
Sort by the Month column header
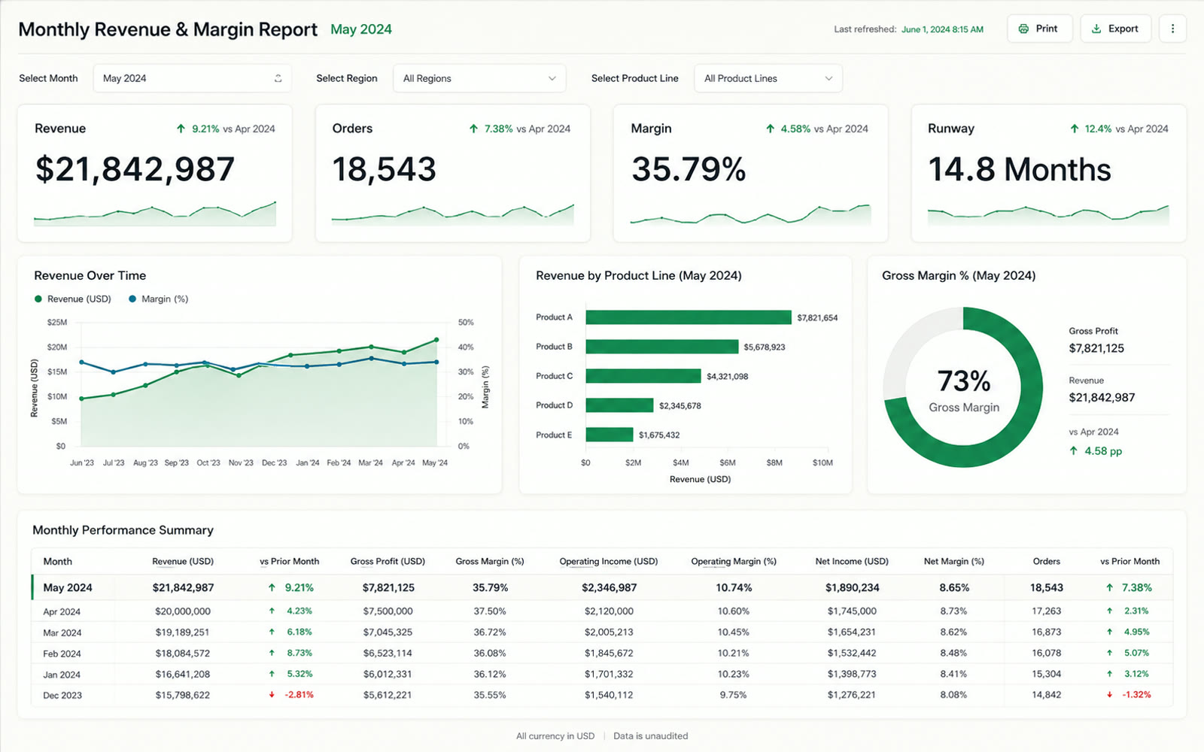[x=58, y=561]
